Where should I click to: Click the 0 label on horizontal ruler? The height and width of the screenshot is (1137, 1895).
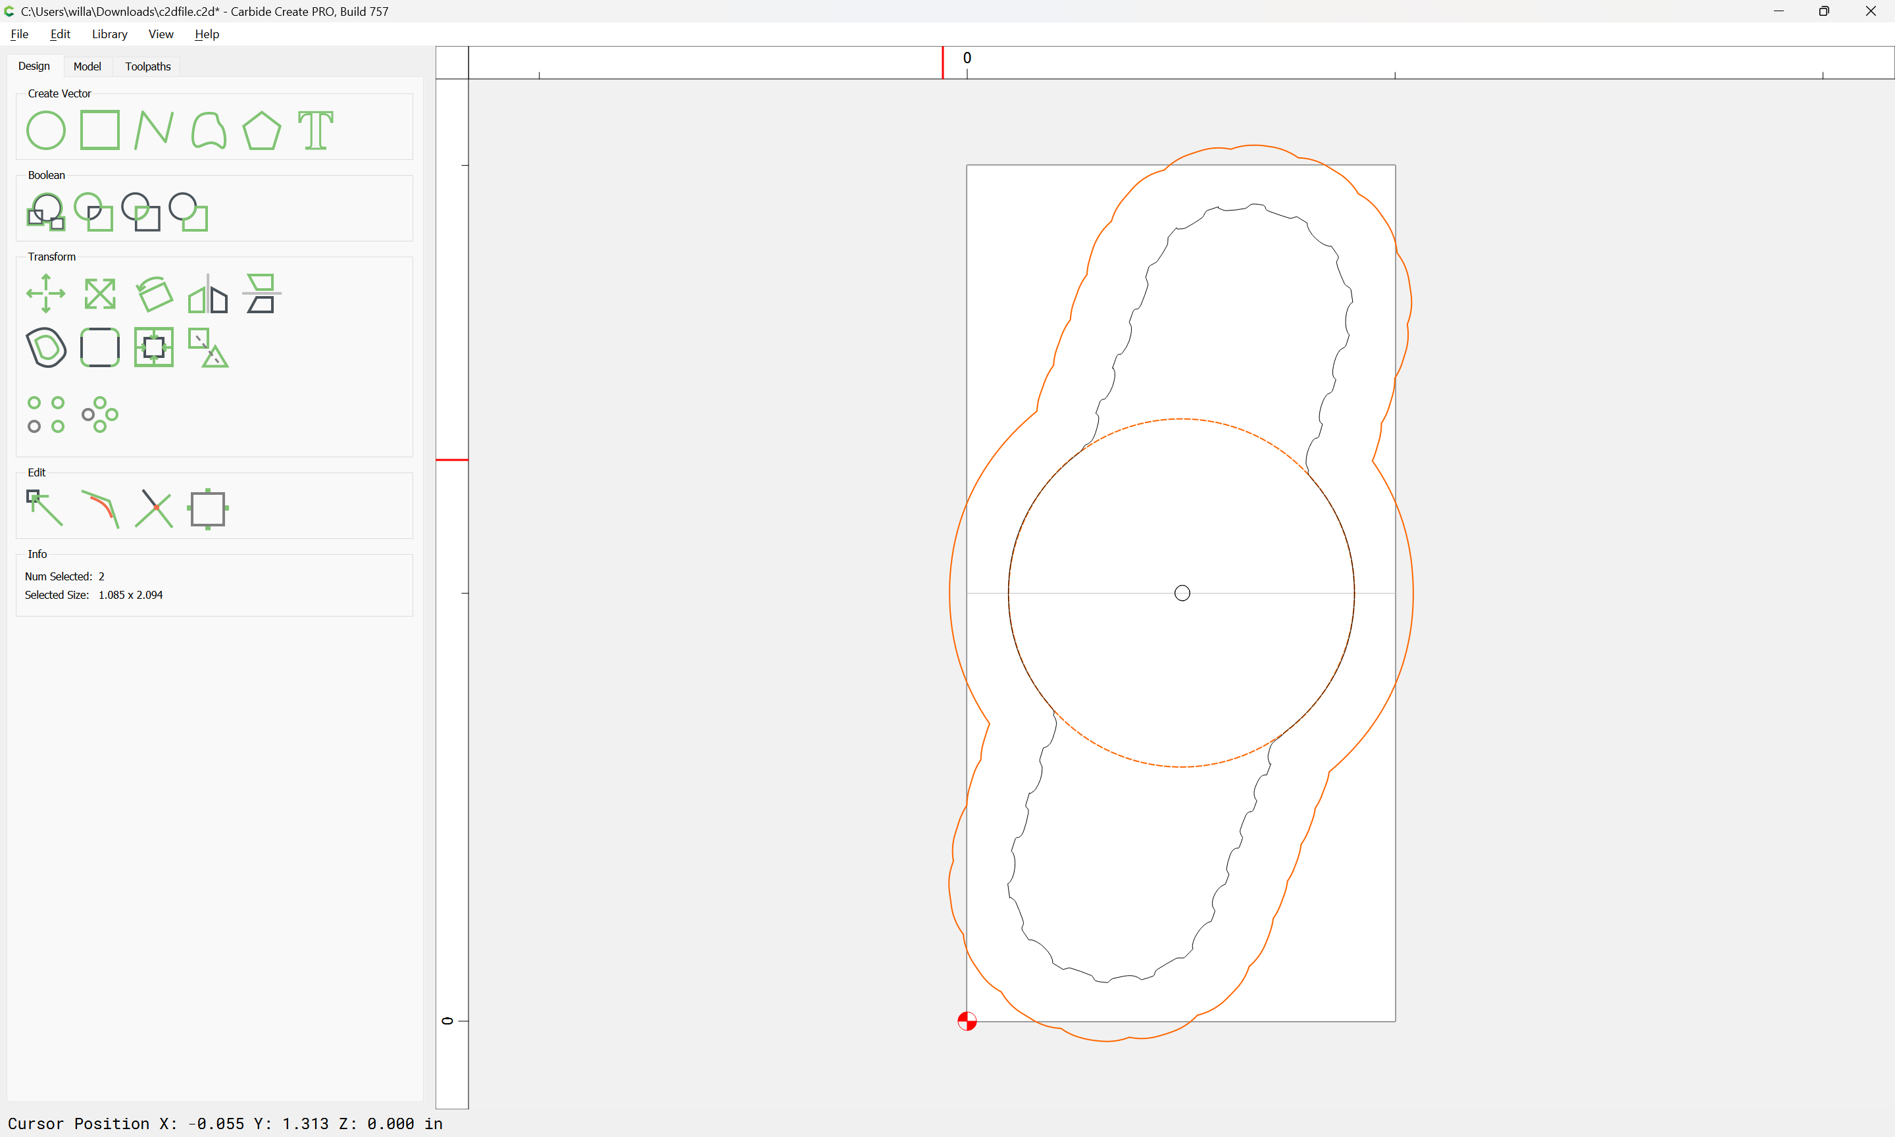pyautogui.click(x=967, y=58)
